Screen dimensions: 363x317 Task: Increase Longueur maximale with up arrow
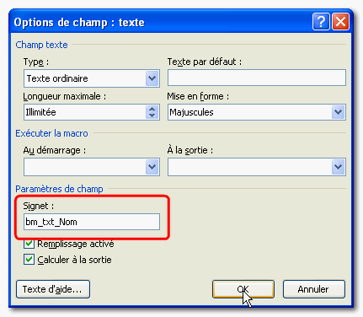click(x=152, y=109)
